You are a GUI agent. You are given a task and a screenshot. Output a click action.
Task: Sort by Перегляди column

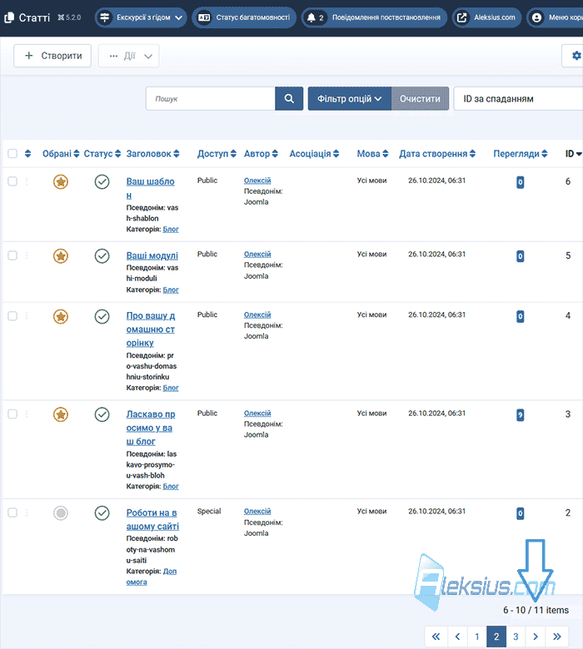tap(520, 154)
